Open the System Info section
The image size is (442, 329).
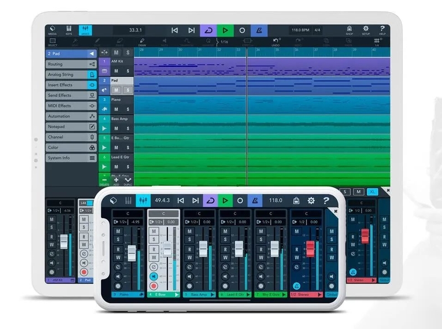tap(71, 158)
